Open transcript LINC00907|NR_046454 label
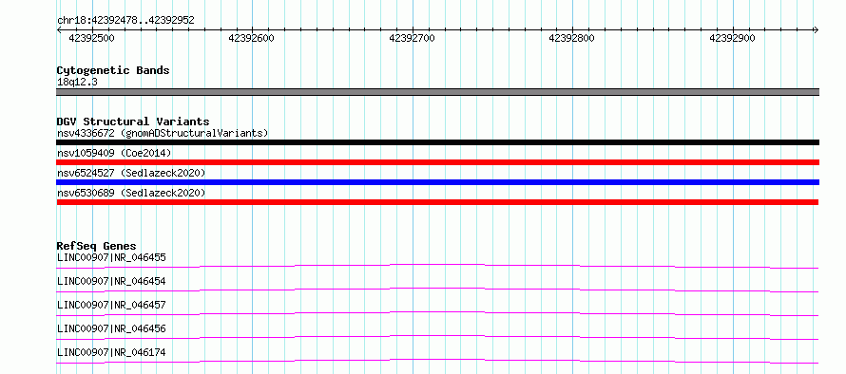The image size is (846, 374). point(111,281)
